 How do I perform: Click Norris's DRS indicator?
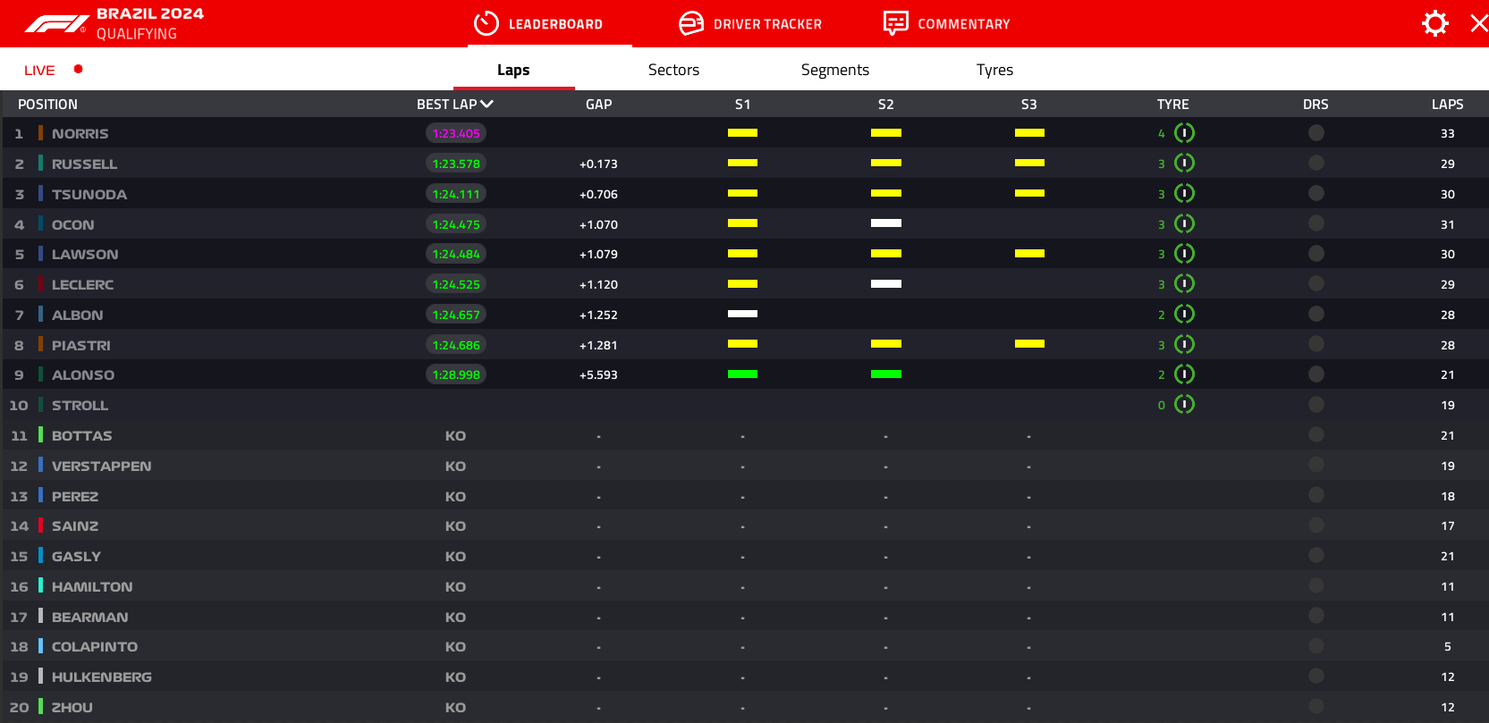click(1316, 133)
